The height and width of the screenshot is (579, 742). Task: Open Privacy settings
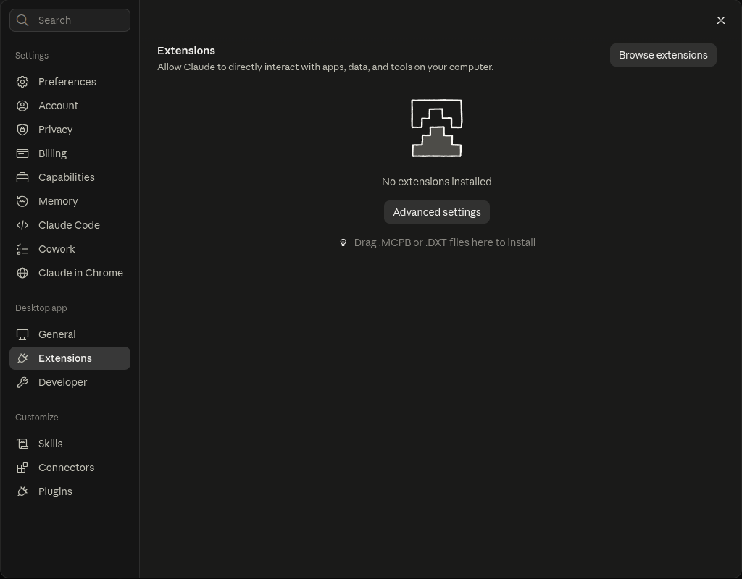(x=70, y=130)
